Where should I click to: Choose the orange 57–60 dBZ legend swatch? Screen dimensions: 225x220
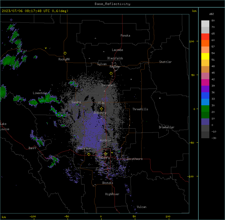click(x=205, y=43)
